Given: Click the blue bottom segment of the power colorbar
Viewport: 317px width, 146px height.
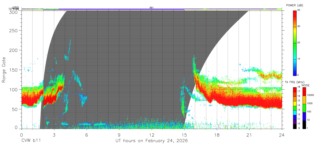Looking at the screenshot, I should [x=295, y=67].
